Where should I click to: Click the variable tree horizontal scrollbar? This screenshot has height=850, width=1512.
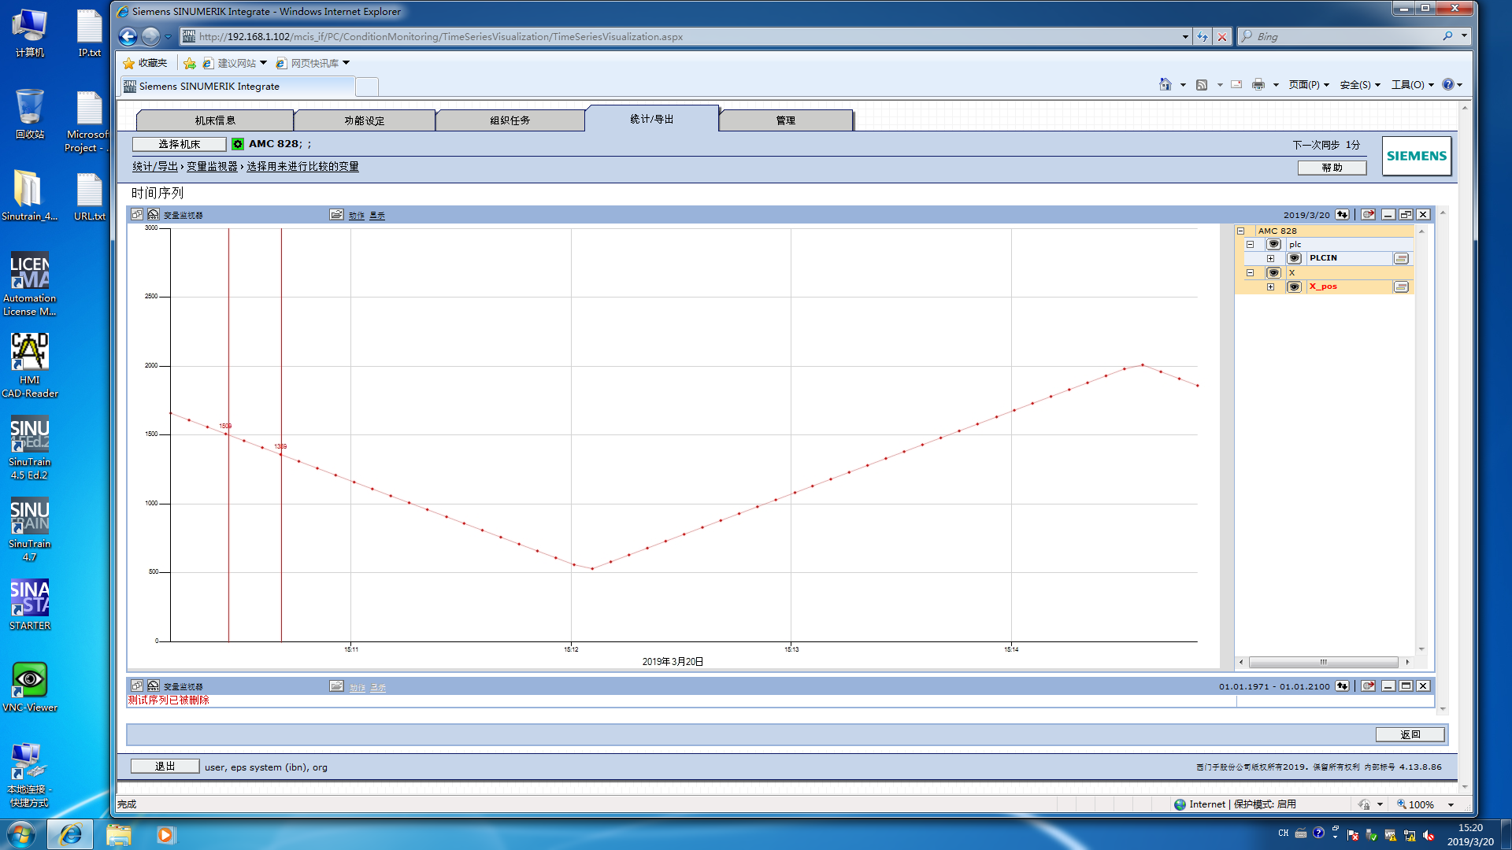tap(1323, 662)
